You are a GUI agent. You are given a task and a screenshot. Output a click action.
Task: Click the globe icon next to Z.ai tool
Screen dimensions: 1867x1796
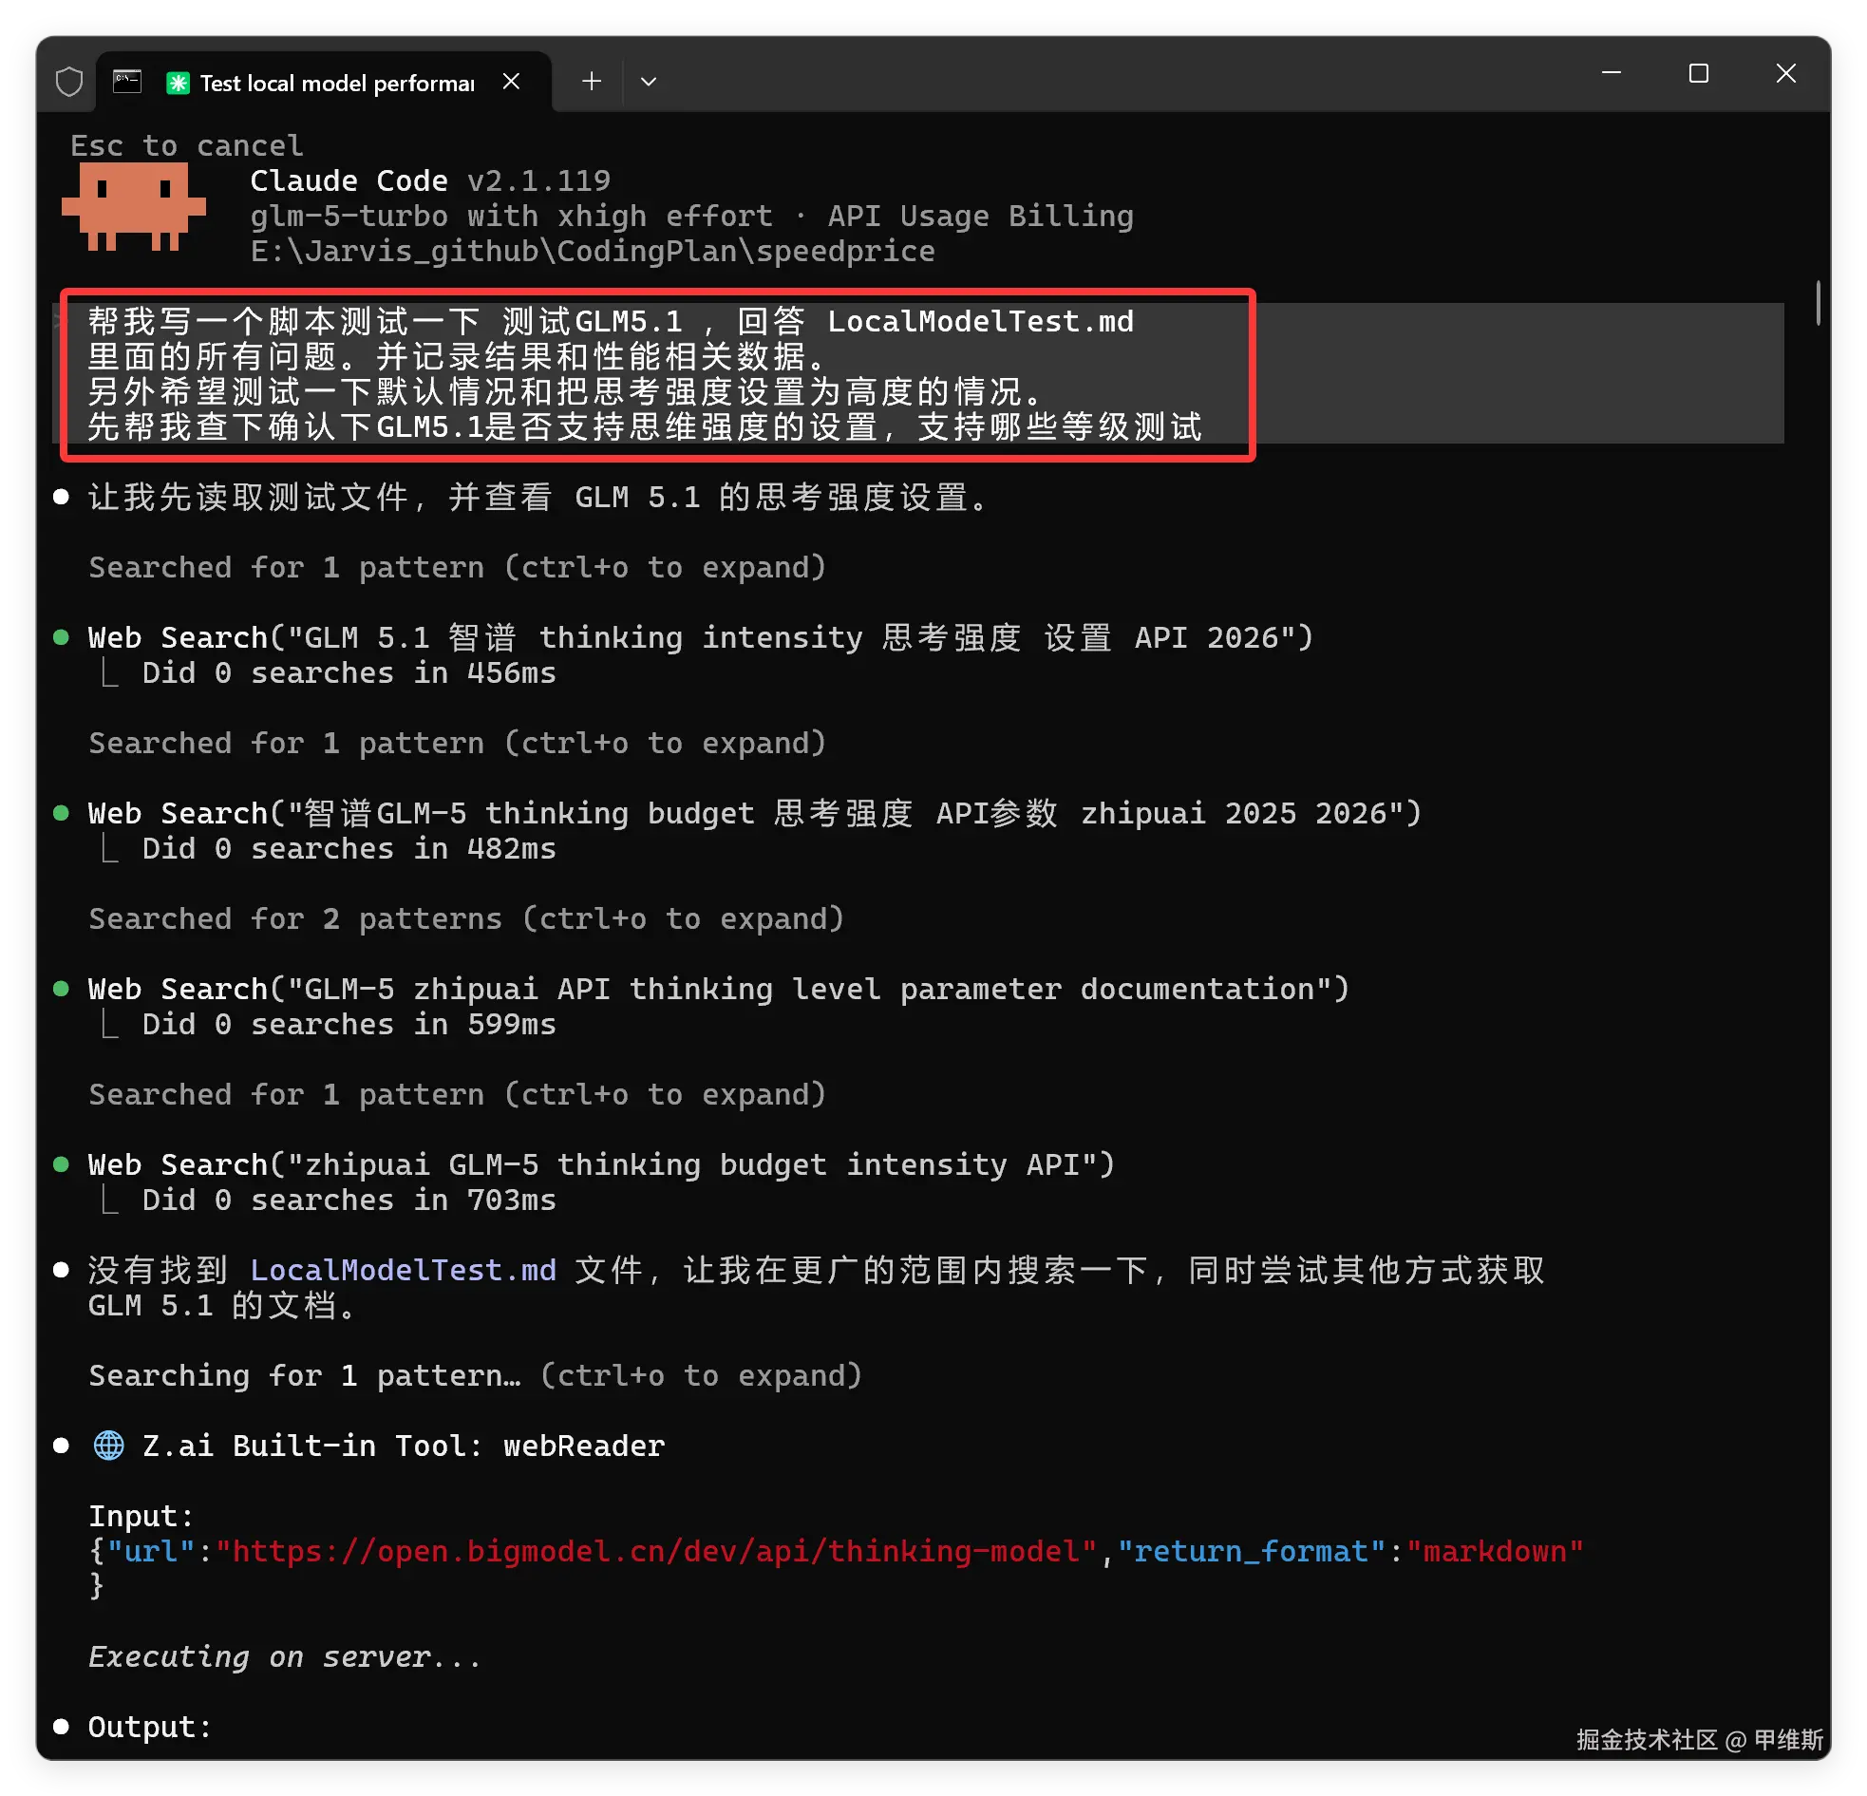[108, 1446]
